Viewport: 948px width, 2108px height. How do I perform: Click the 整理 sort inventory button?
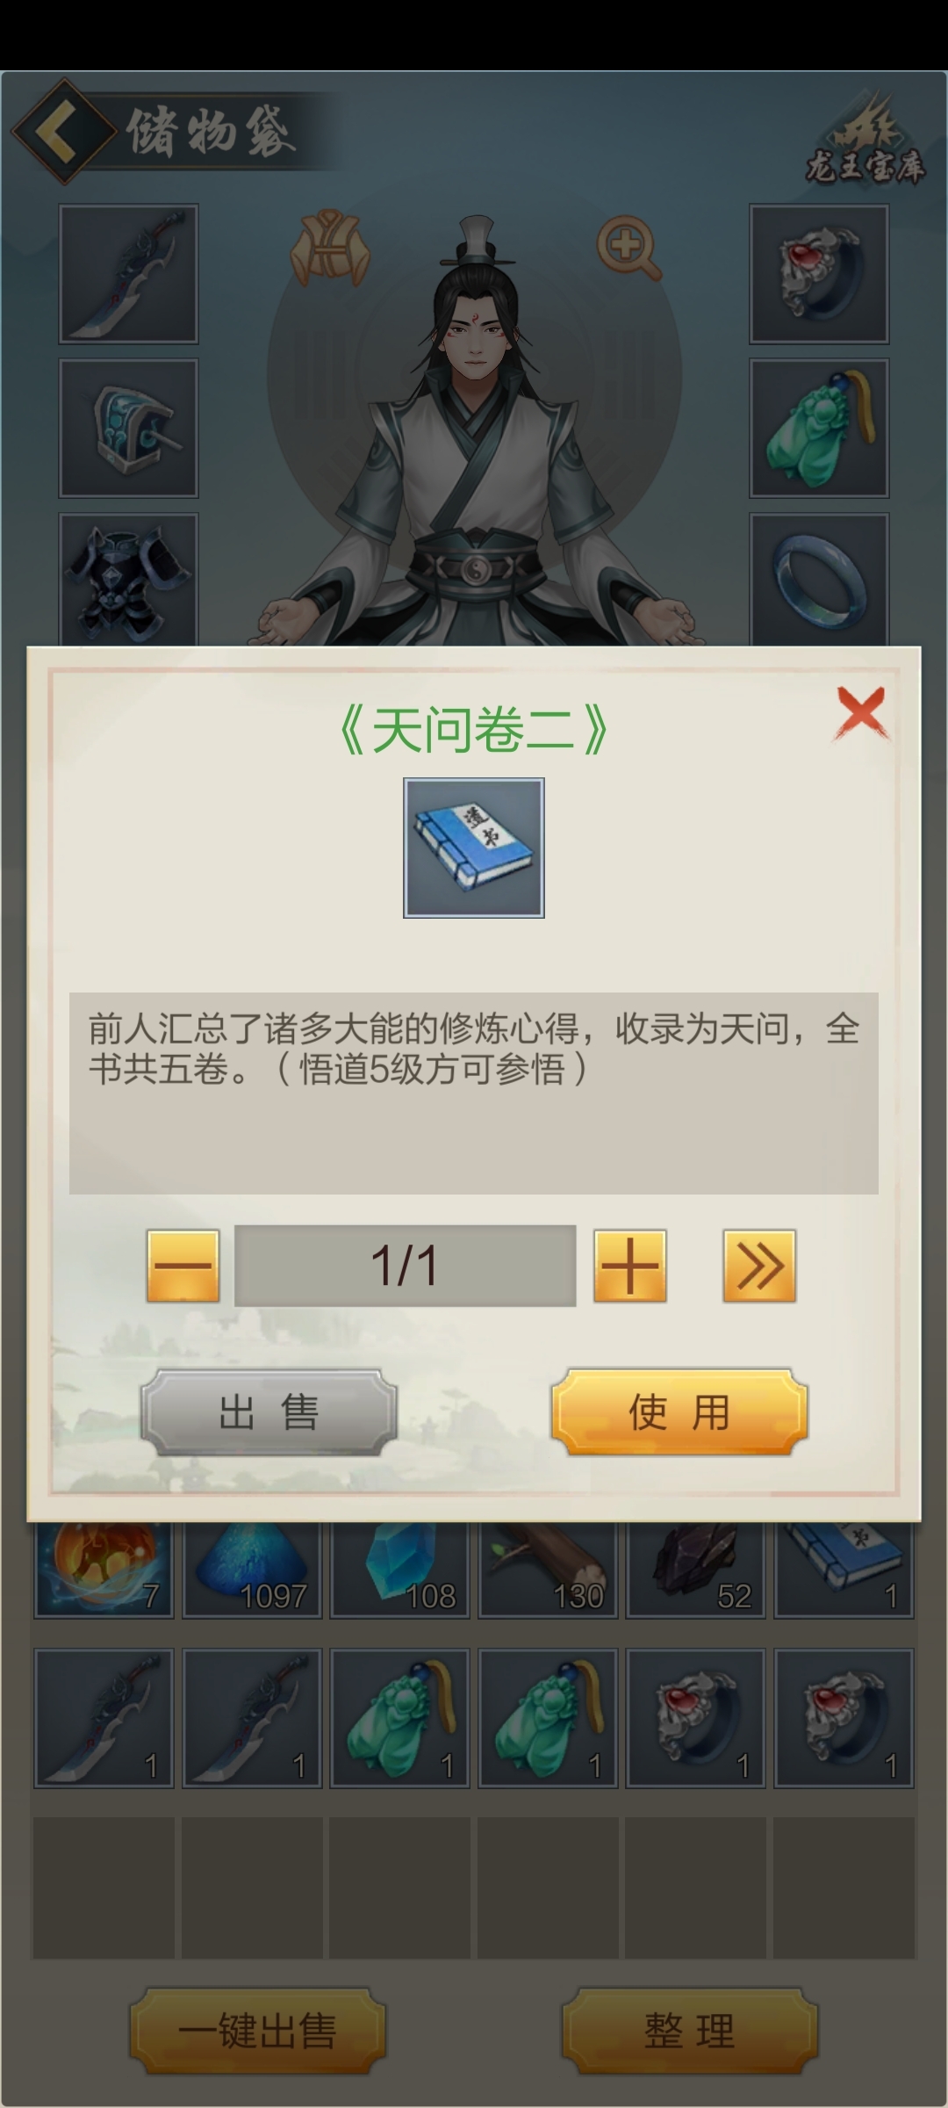[x=690, y=2031]
